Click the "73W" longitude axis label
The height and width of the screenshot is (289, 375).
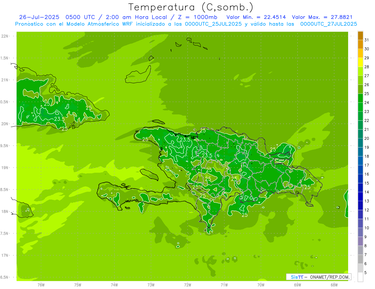(151, 285)
